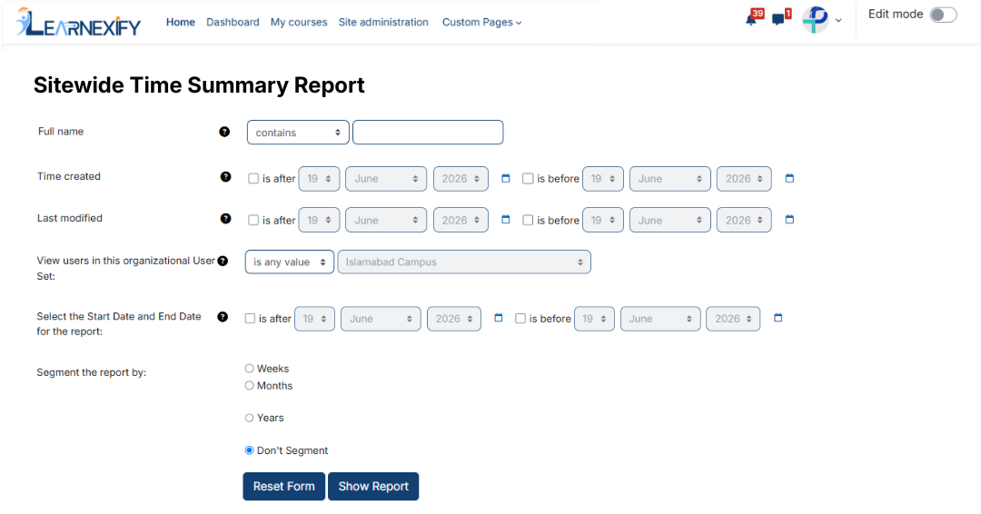Image resolution: width=981 pixels, height=514 pixels.
Task: Open is any value dropdown
Action: [289, 262]
